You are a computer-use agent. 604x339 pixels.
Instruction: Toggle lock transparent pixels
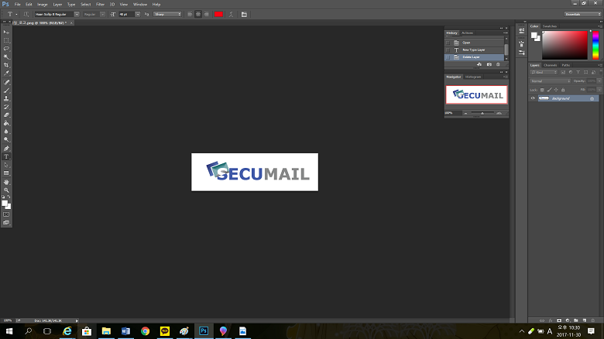click(542, 90)
